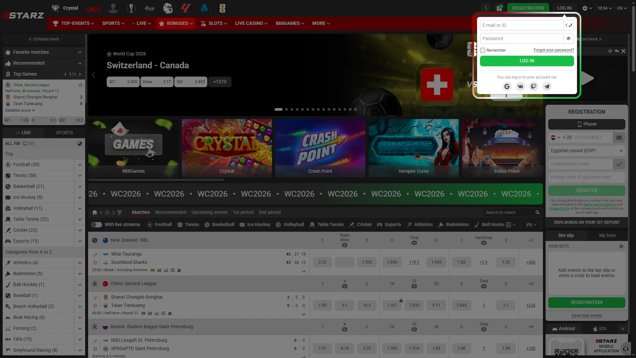636x358 pixels.
Task: Select the second banner carousel dot
Action: pos(287,109)
